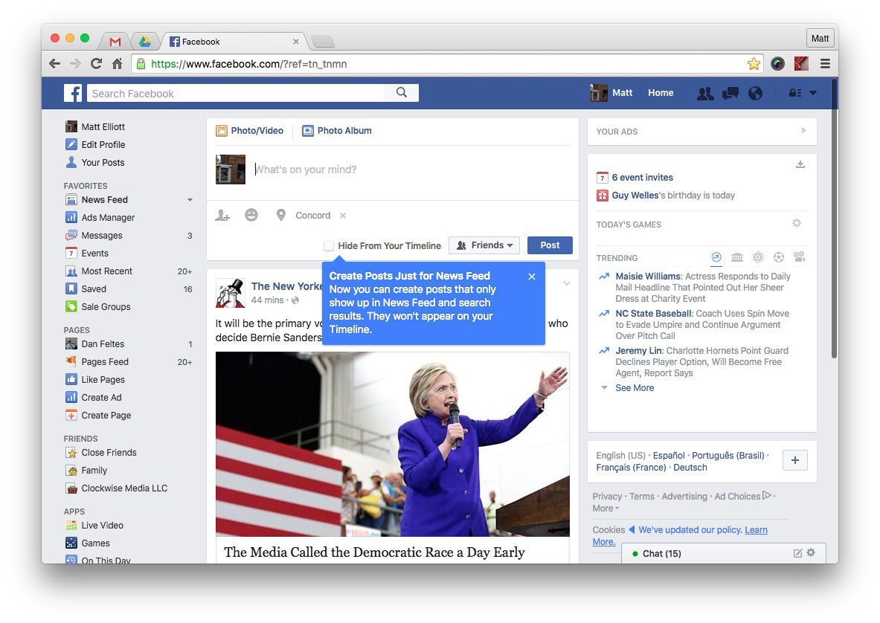Open the friend requests icon
This screenshot has height=623, width=880.
[x=705, y=93]
